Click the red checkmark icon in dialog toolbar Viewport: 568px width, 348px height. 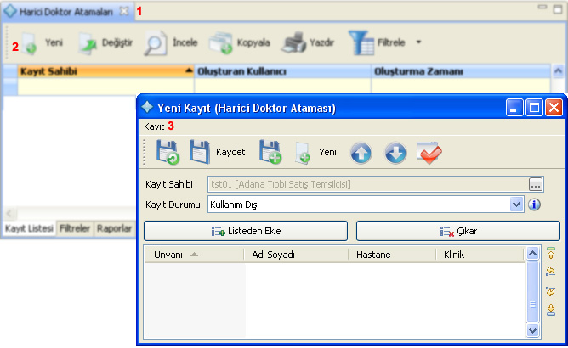(x=429, y=153)
